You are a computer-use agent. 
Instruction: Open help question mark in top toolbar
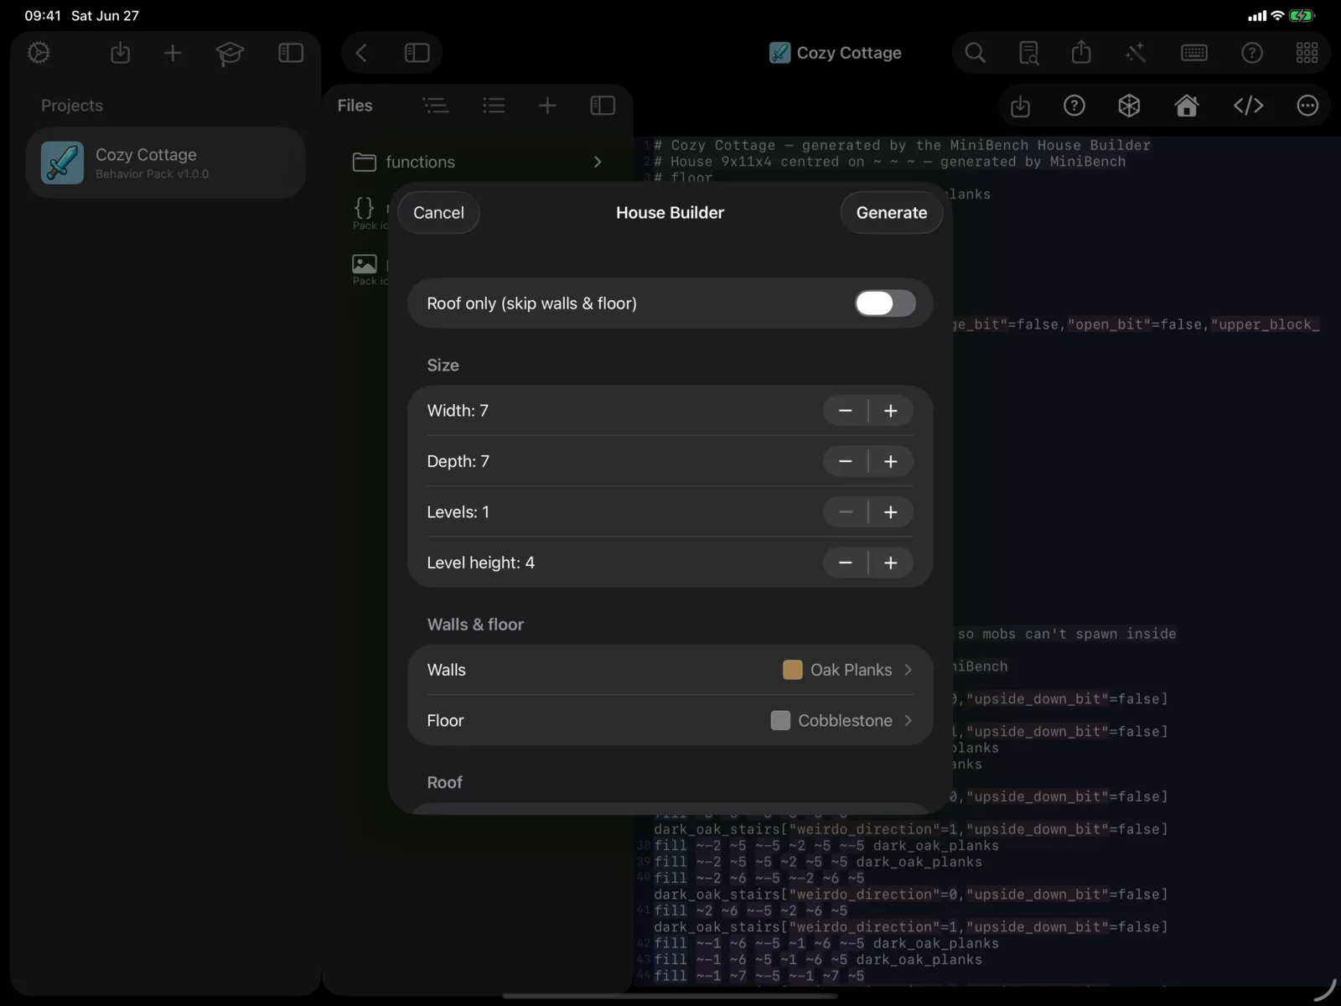1251,53
